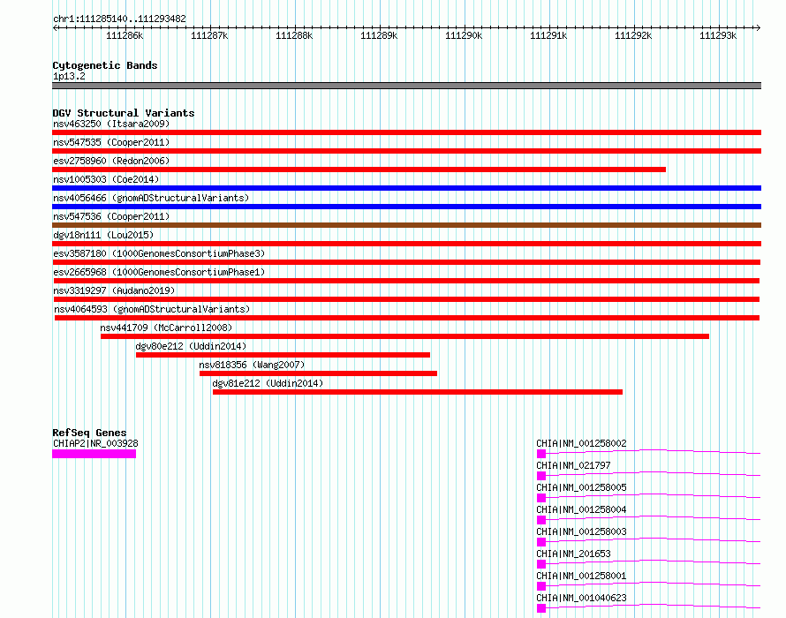
Task: Select the nsv547535 (Cooper2011) variant label
Action: [111, 142]
